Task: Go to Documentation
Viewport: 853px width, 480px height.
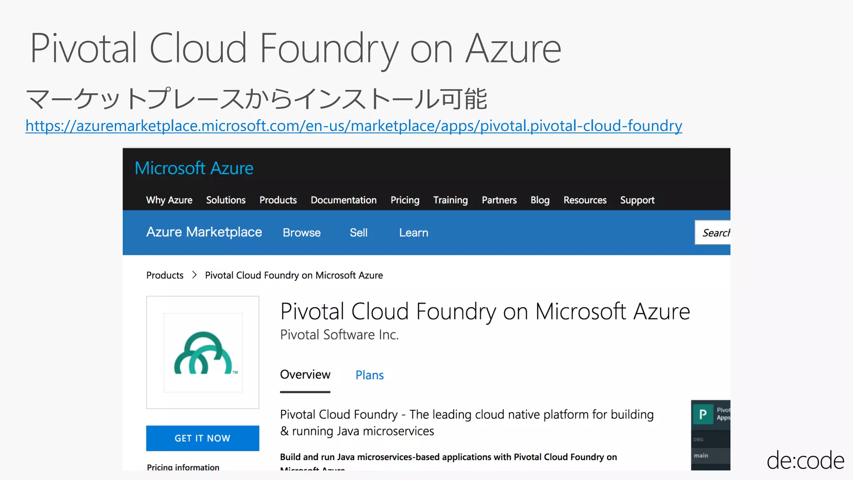Action: click(344, 200)
